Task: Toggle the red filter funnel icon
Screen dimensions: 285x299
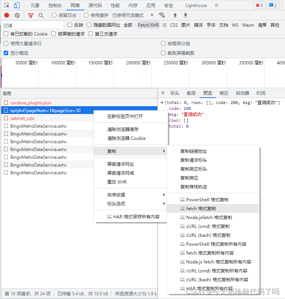Action: pyautogui.click(x=30, y=16)
